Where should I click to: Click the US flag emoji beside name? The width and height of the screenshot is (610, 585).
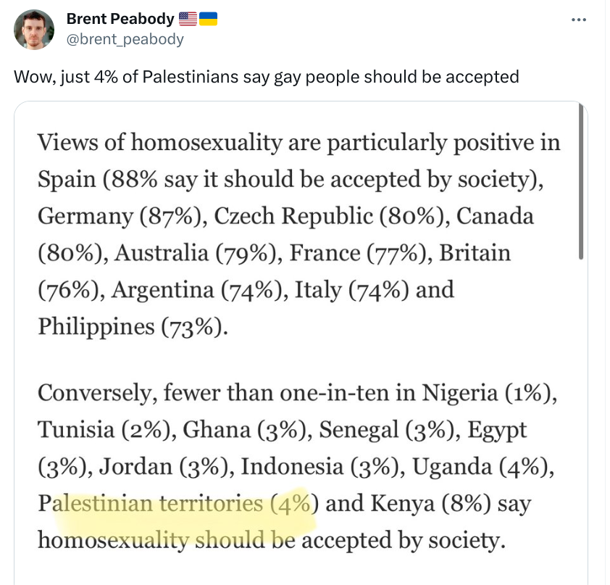coord(188,19)
